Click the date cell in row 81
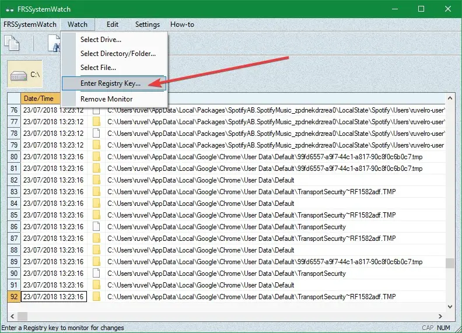Screen dimensions: 462x333 coord(54,169)
